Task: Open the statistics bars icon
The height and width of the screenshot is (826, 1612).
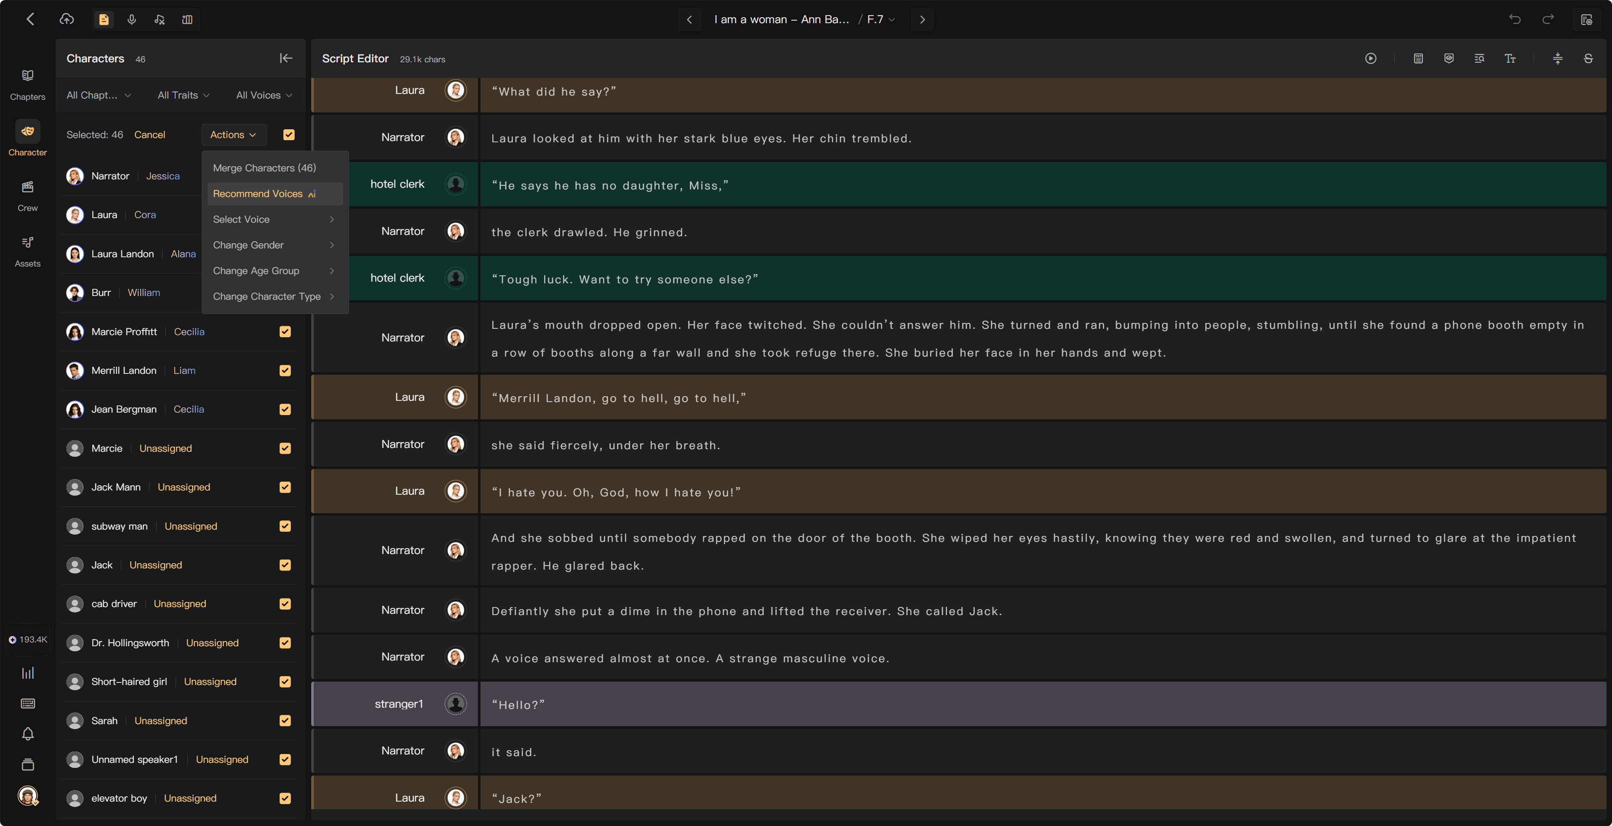Action: (x=27, y=673)
